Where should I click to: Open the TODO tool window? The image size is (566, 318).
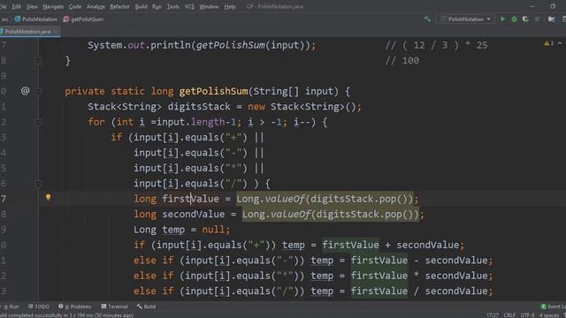[39, 307]
